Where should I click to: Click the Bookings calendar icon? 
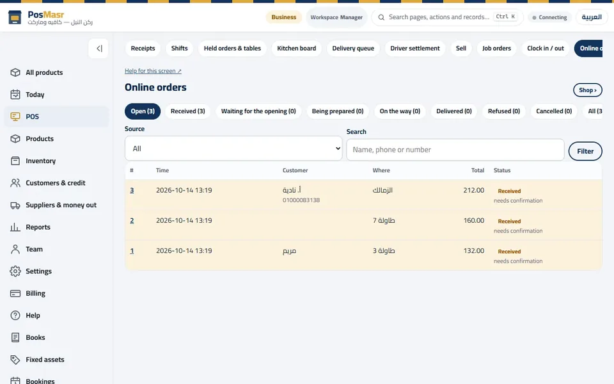coord(15,381)
